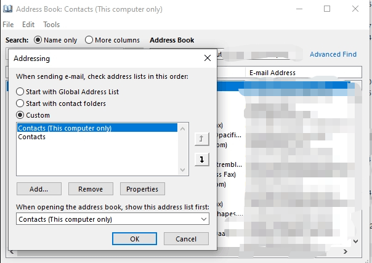The image size is (372, 263).
Task: Select Contacts (This computer only) list entry
Action: tap(97, 128)
